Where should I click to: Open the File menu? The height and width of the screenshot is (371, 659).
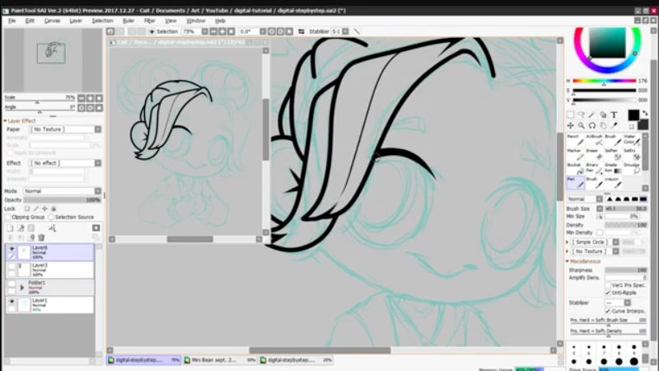(12, 21)
